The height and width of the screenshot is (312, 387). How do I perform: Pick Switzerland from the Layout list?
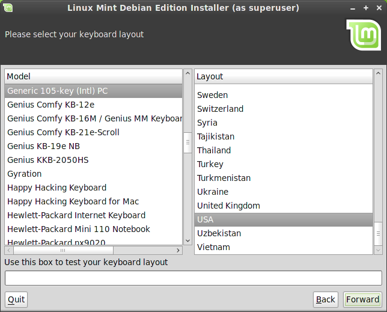(x=220, y=109)
